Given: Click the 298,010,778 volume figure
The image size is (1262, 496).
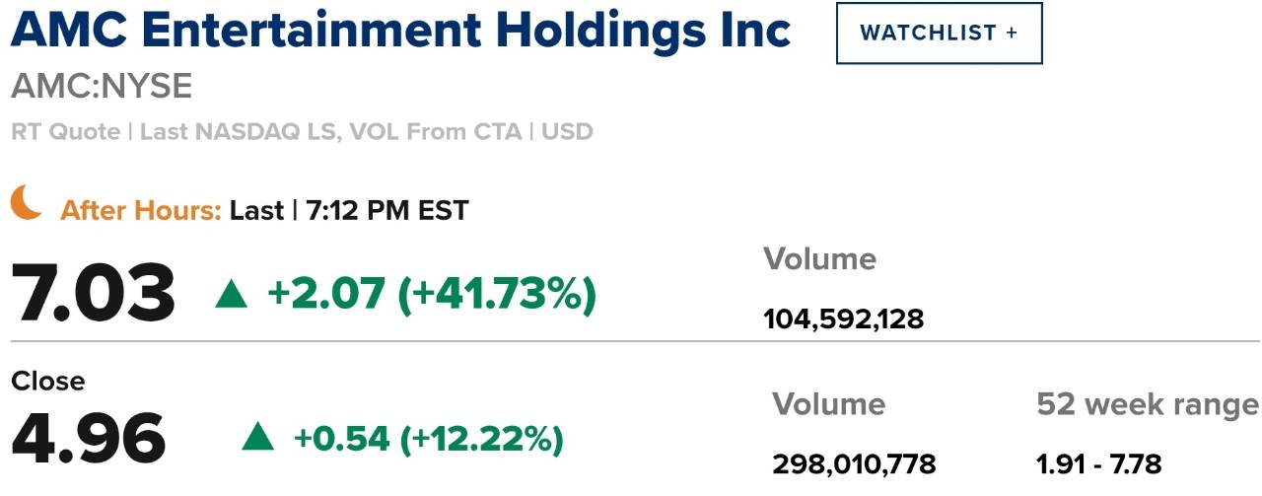Looking at the screenshot, I should tap(854, 463).
